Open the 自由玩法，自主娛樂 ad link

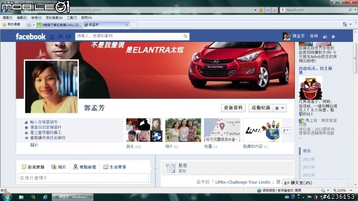[x=315, y=70]
